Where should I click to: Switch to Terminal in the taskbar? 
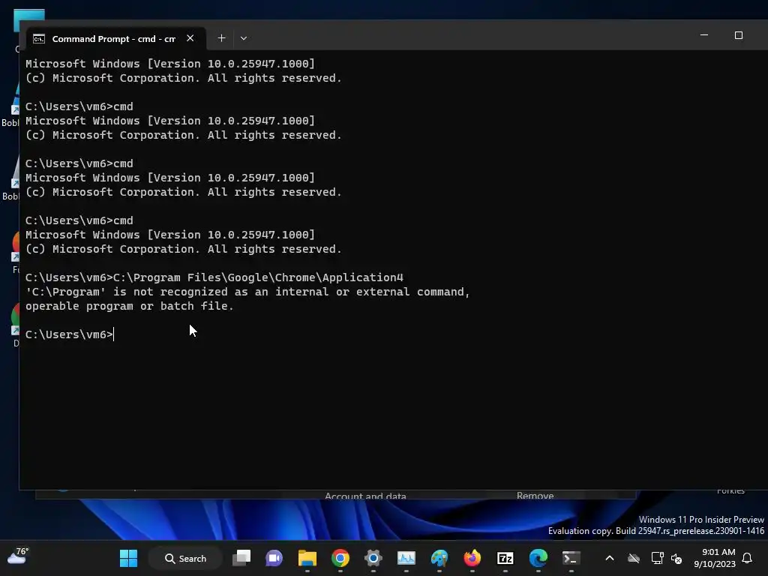571,558
